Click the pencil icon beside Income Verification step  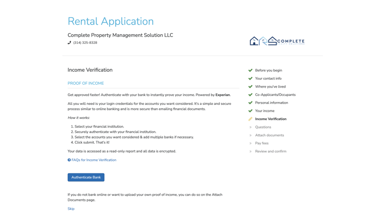click(x=250, y=119)
